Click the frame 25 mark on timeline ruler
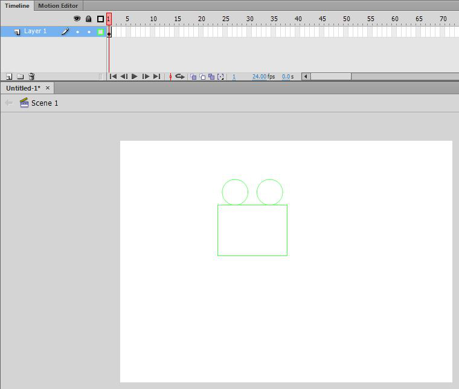This screenshot has height=389, width=459. pos(226,19)
